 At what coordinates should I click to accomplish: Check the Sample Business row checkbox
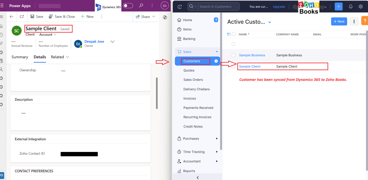point(233,55)
